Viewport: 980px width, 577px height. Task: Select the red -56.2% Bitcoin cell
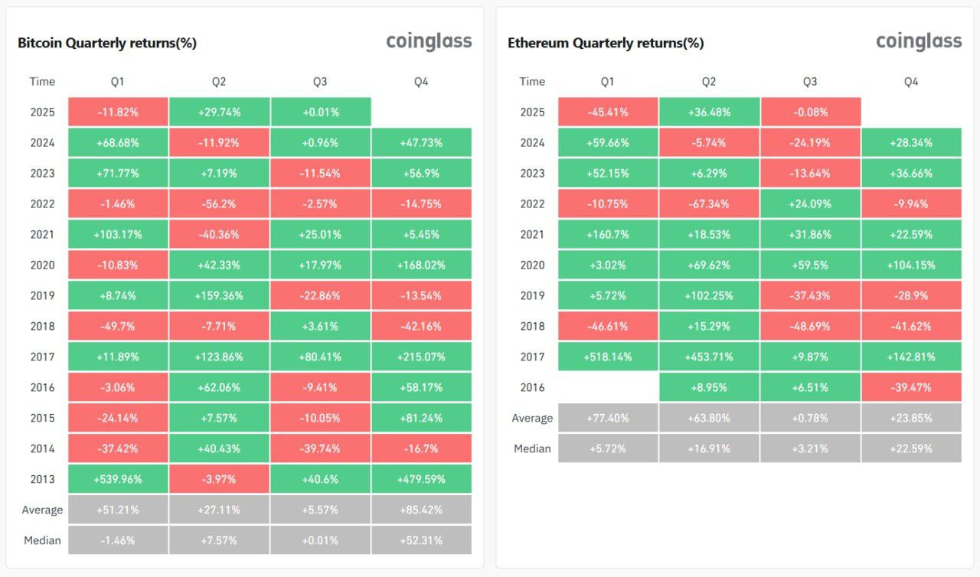[x=219, y=204]
